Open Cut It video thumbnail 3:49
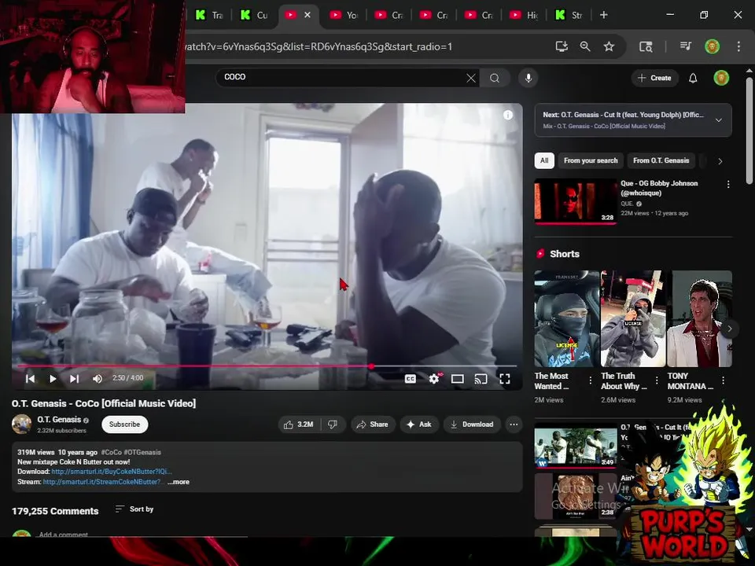 click(576, 445)
